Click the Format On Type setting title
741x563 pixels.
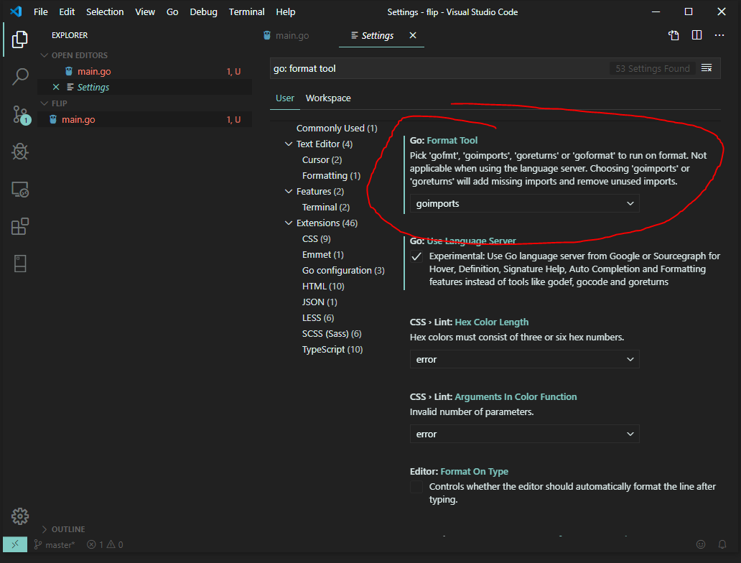point(474,472)
